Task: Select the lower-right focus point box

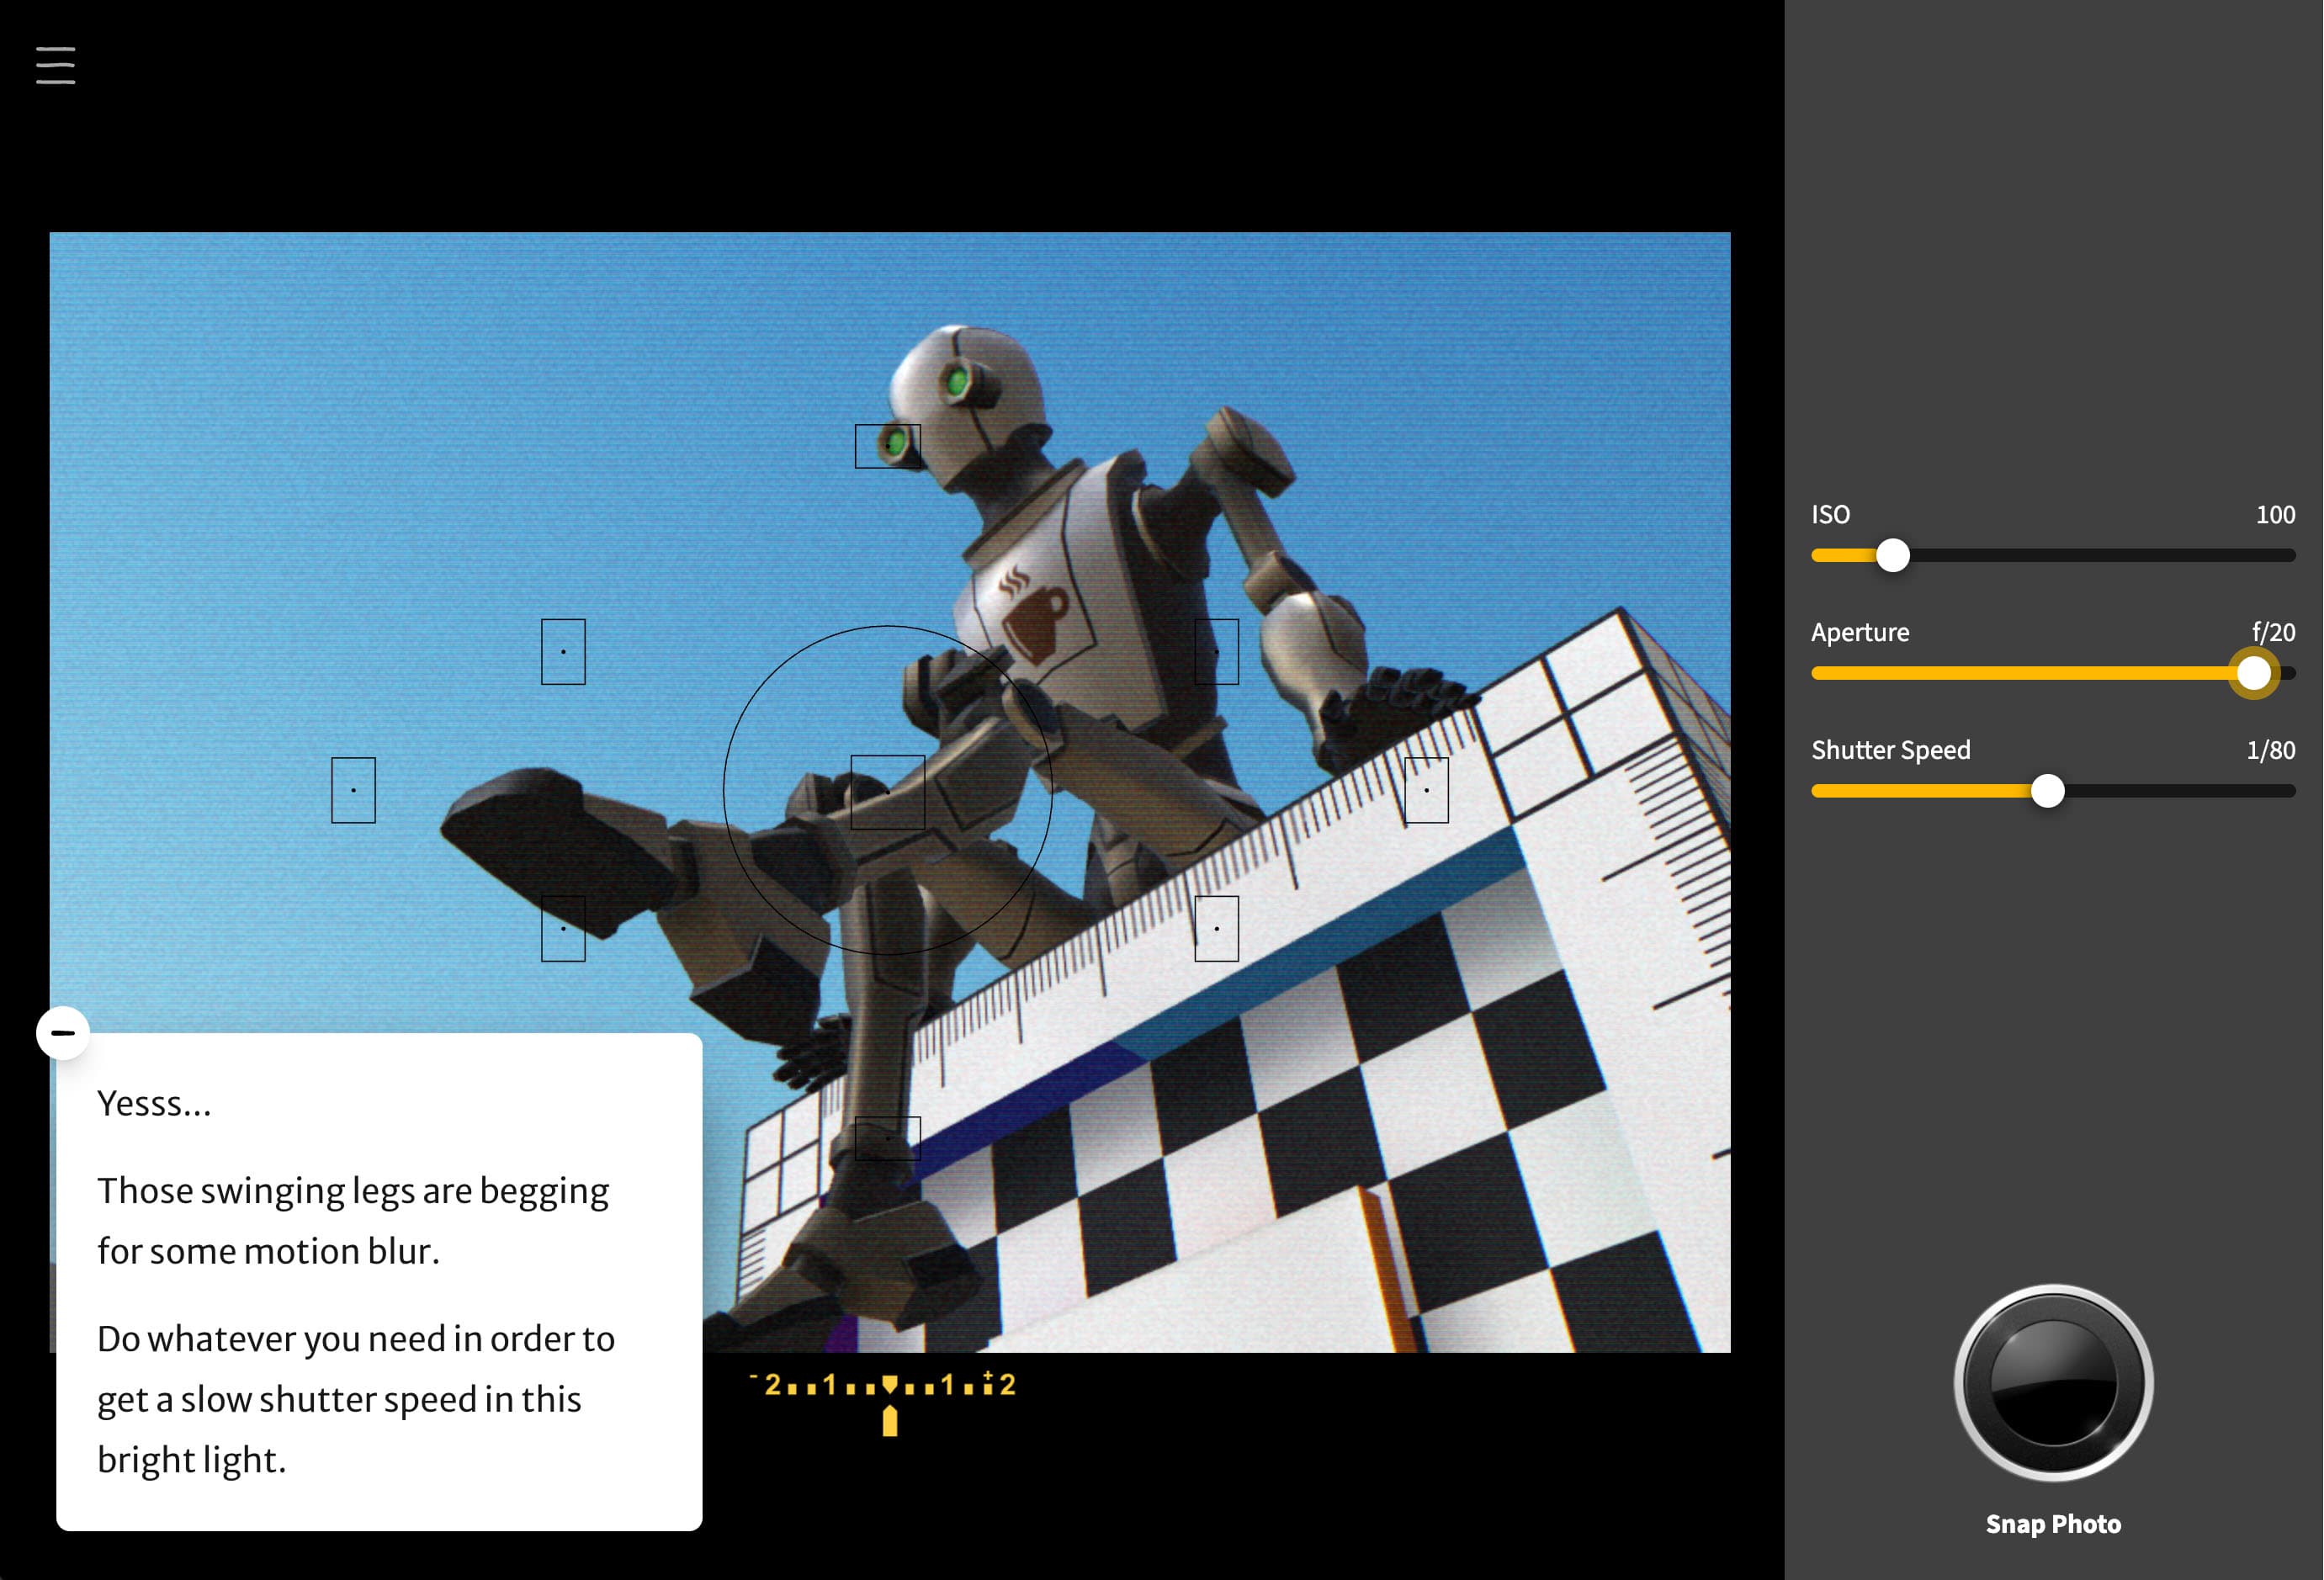Action: point(1216,928)
